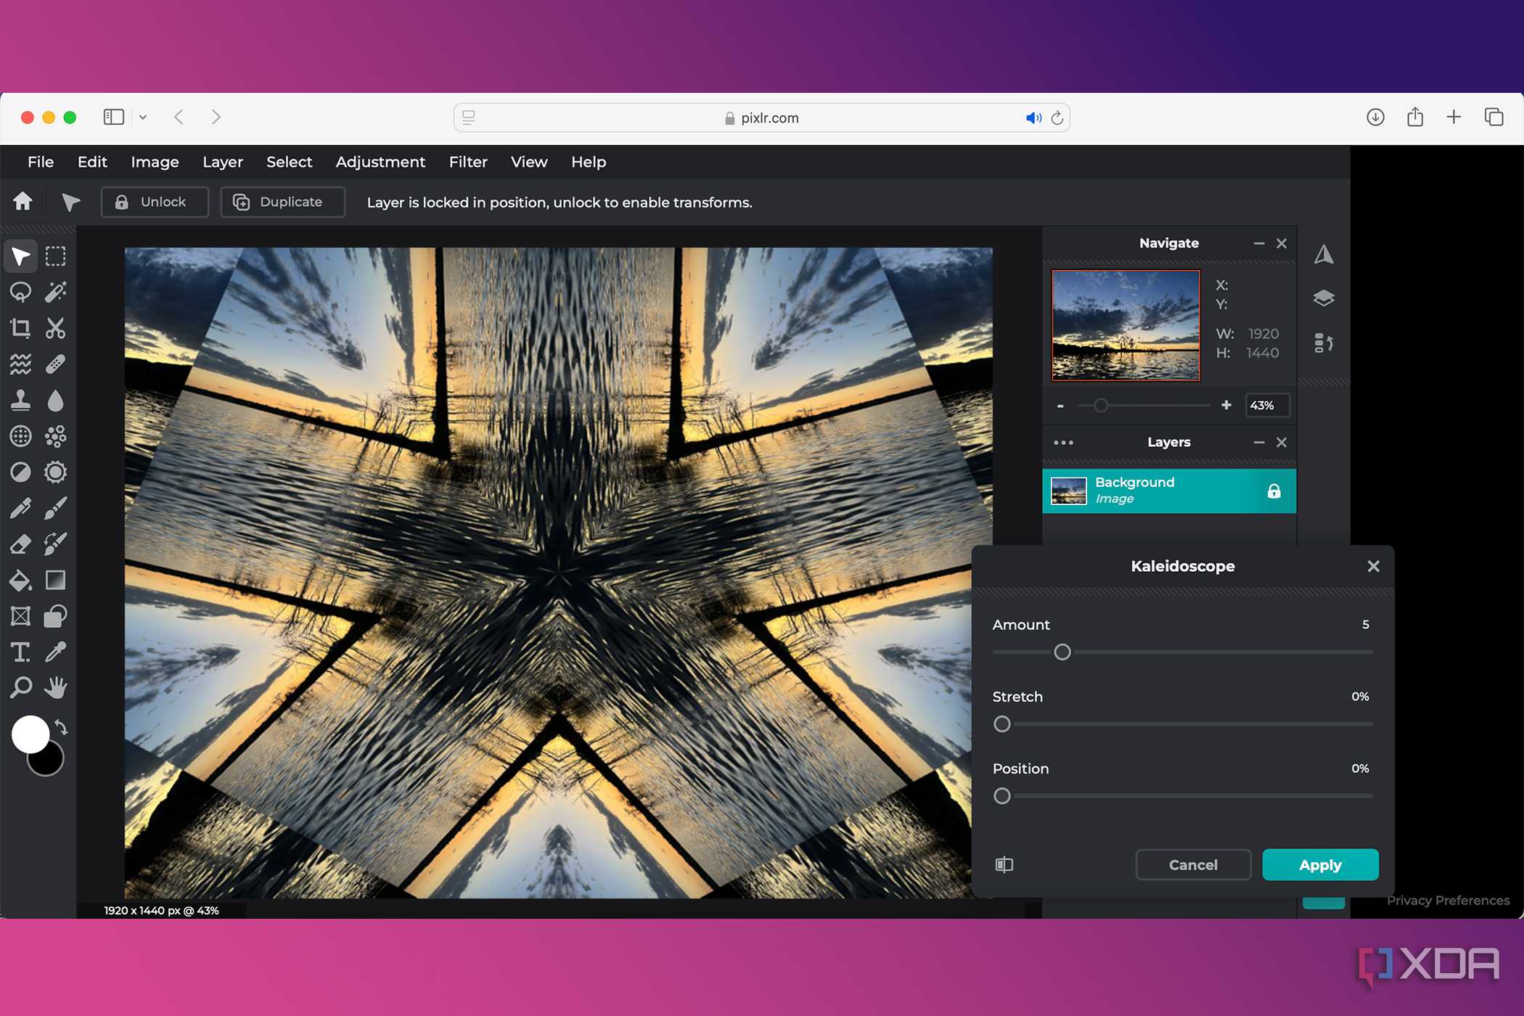Select the Text tool
This screenshot has width=1524, height=1016.
coord(20,652)
